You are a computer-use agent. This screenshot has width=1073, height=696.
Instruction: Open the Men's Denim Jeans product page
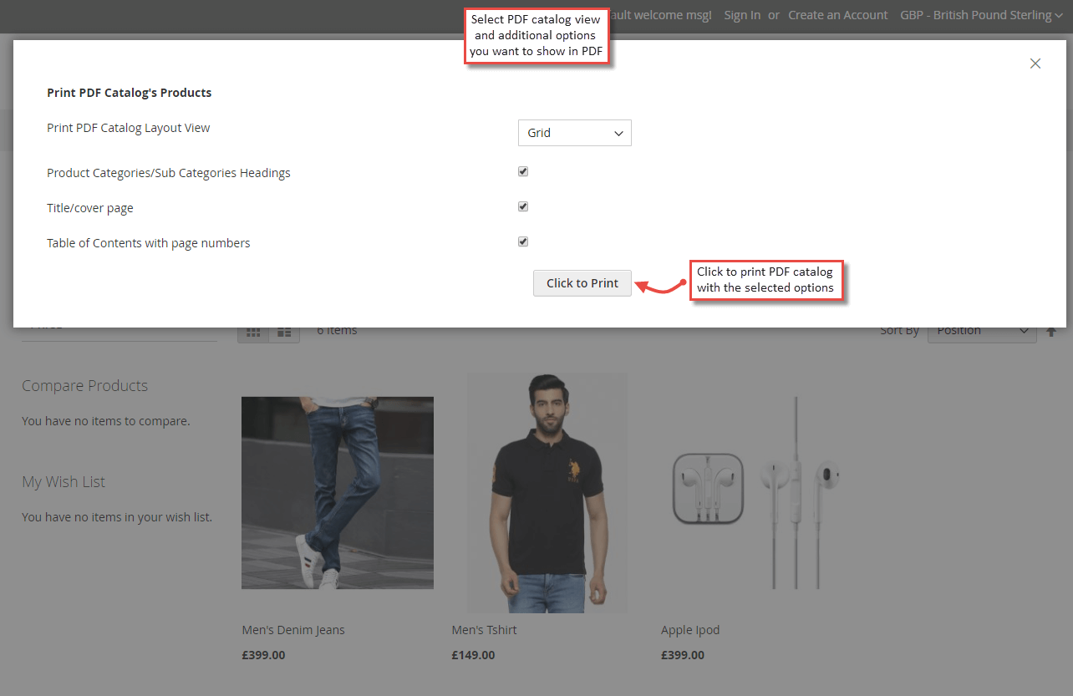(x=292, y=629)
